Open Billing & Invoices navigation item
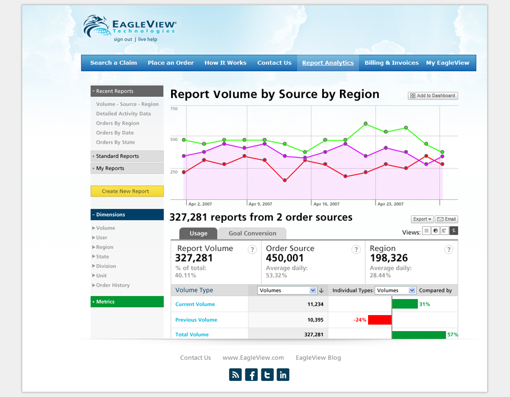This screenshot has width=510, height=397. [392, 63]
